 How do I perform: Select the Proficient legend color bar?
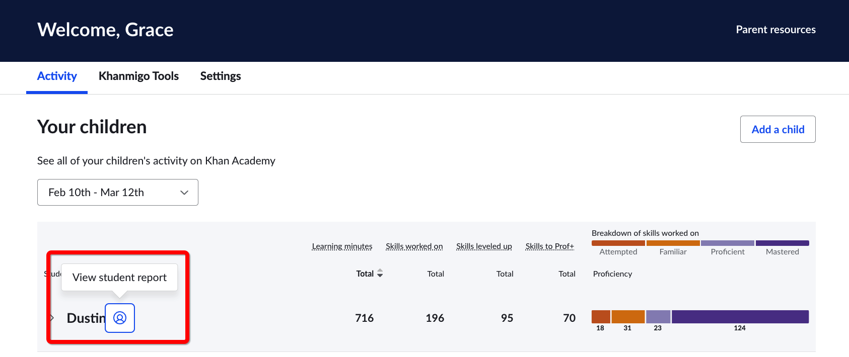click(x=728, y=243)
